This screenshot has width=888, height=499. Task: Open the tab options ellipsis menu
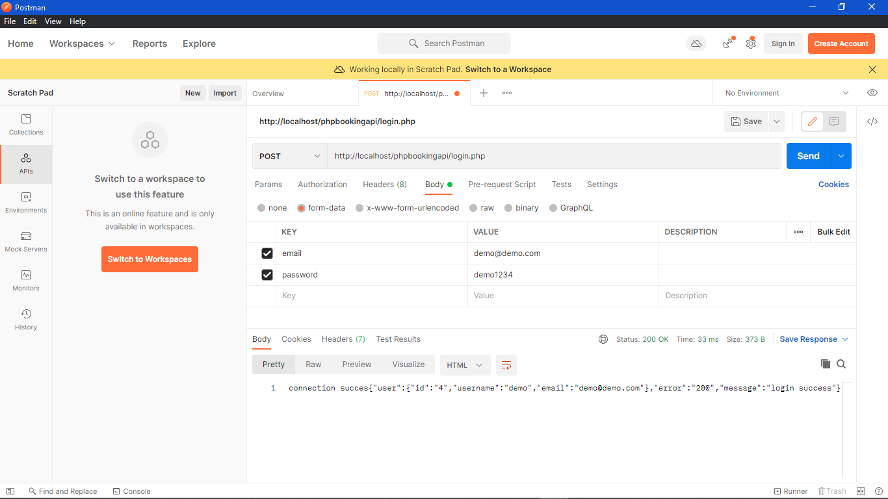(x=507, y=93)
